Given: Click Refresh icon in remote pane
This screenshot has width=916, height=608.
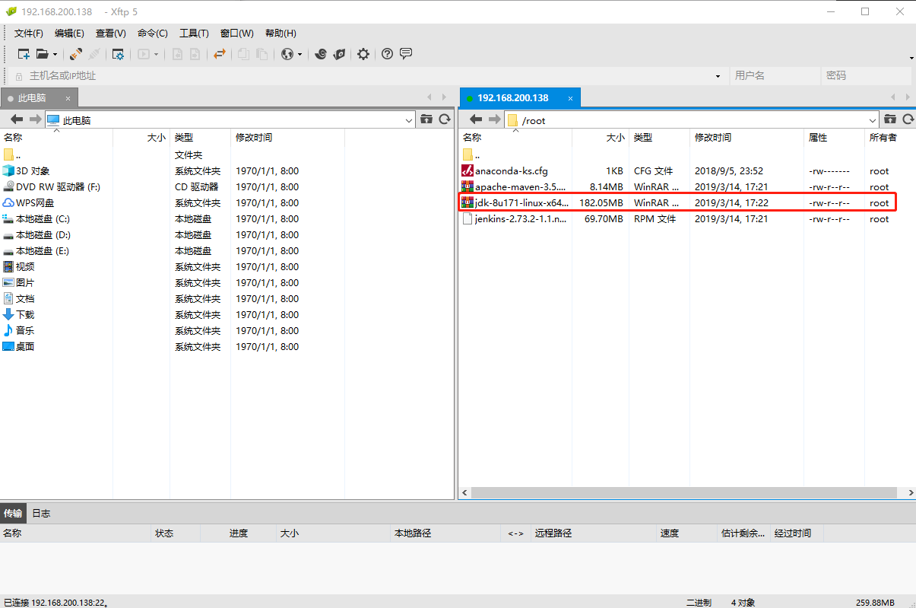Looking at the screenshot, I should (908, 119).
